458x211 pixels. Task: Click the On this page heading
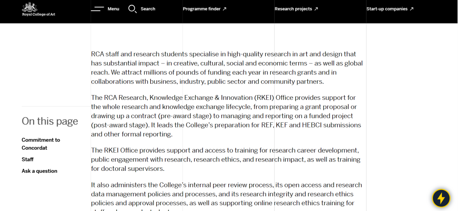(50, 121)
